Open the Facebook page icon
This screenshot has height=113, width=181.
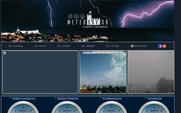(x=160, y=46)
